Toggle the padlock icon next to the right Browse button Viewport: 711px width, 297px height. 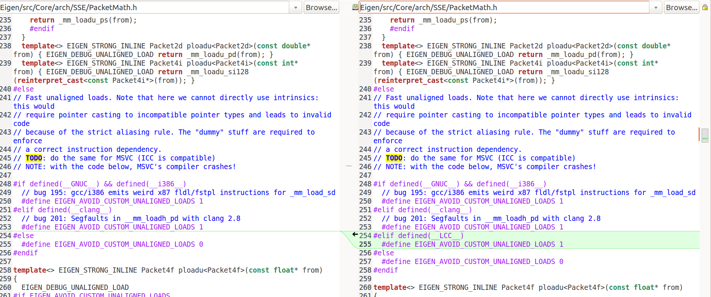[x=705, y=7]
